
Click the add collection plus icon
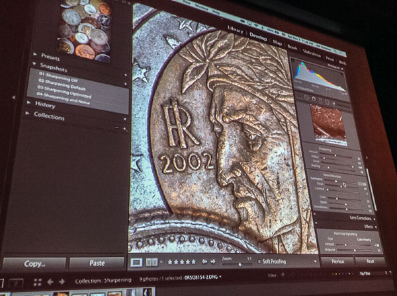124,127
